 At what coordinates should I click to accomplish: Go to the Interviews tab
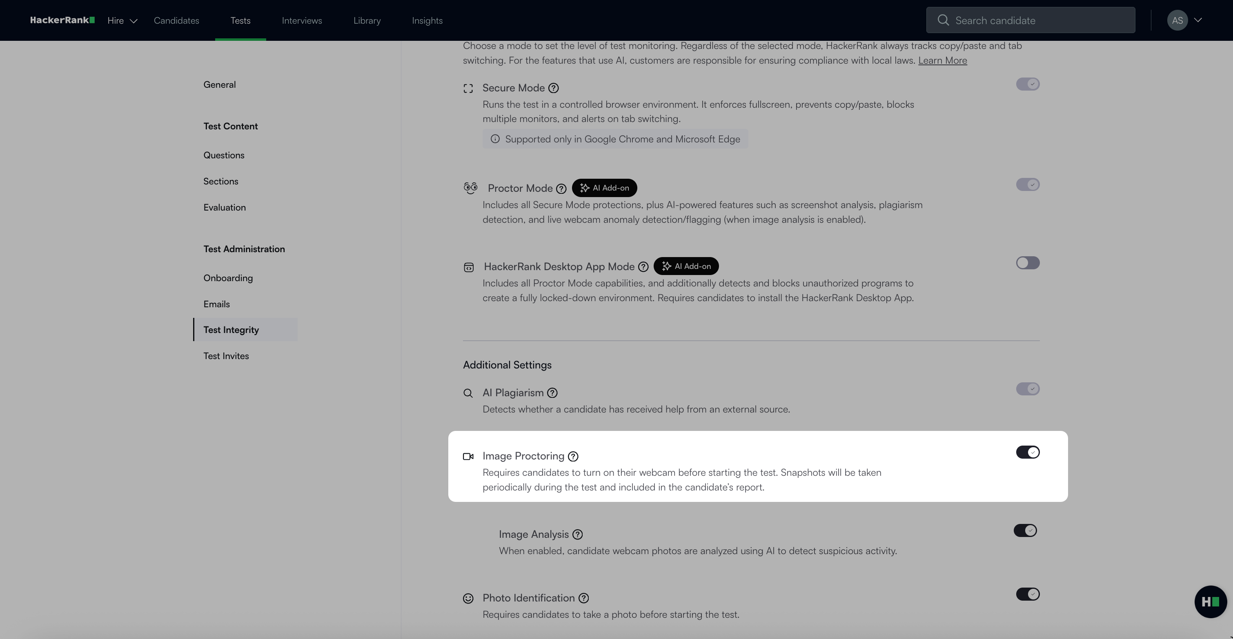[x=302, y=20]
